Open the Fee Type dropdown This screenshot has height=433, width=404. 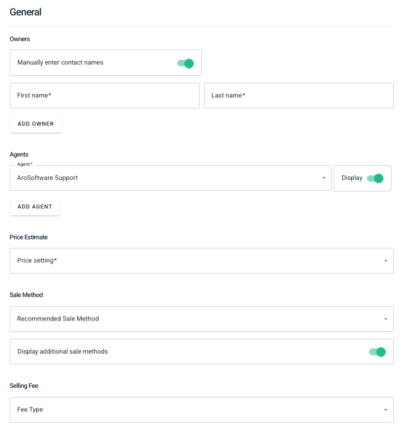click(x=202, y=410)
